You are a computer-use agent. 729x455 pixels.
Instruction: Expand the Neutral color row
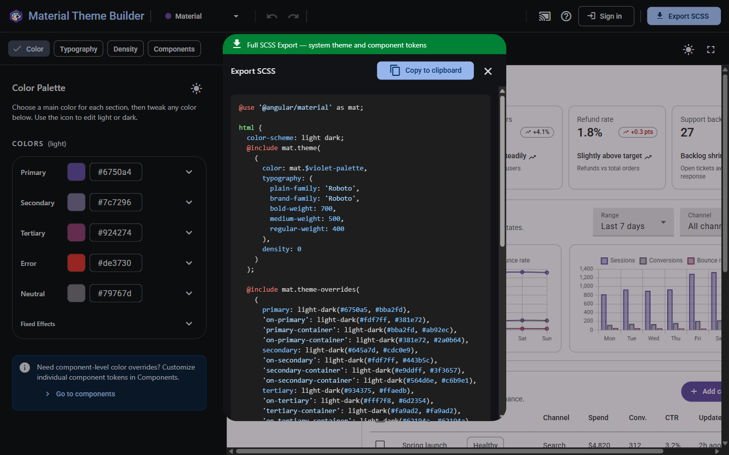(189, 293)
